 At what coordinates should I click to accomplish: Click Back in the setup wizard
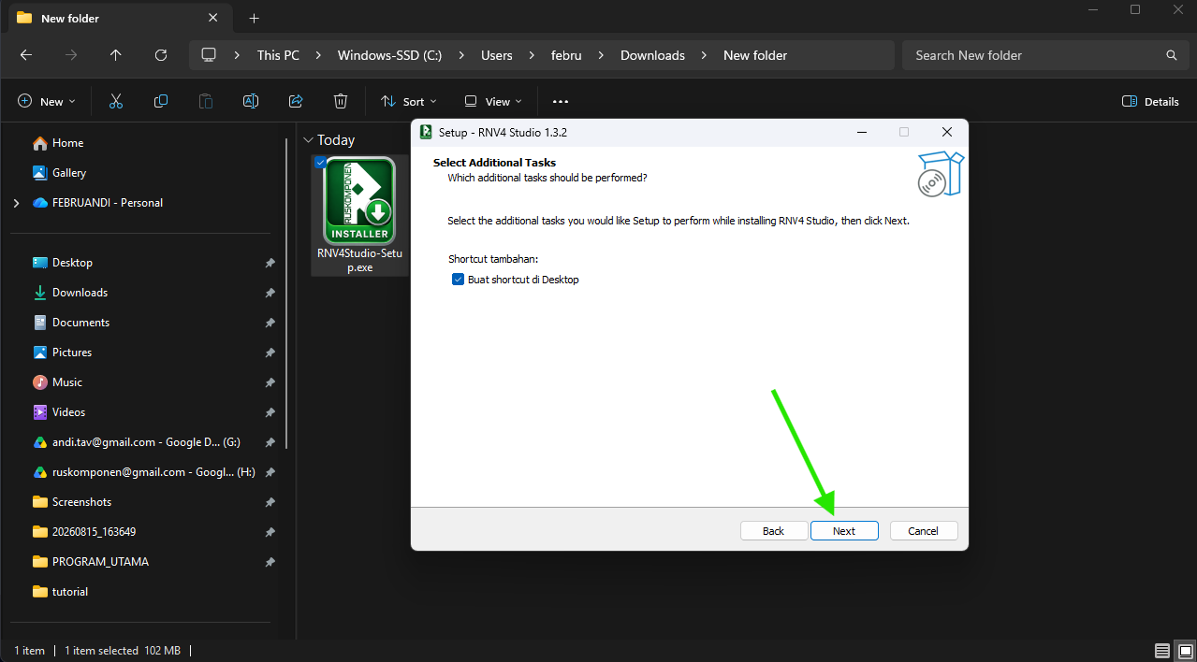point(773,531)
